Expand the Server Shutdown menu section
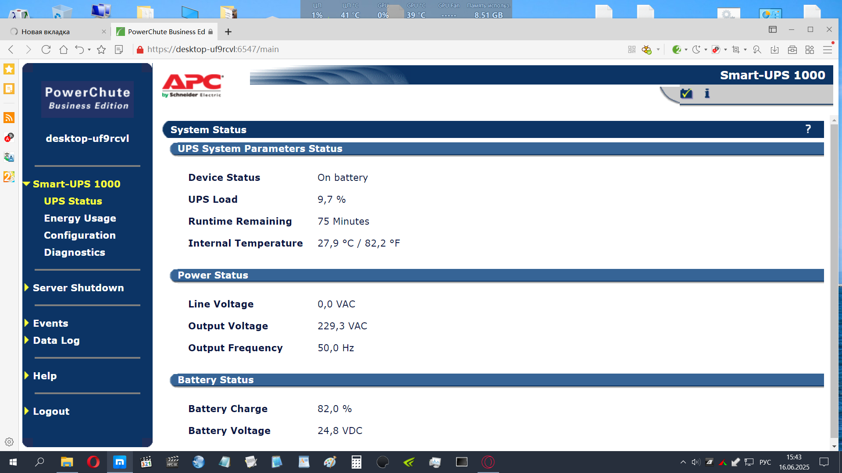842x473 pixels. coord(78,288)
